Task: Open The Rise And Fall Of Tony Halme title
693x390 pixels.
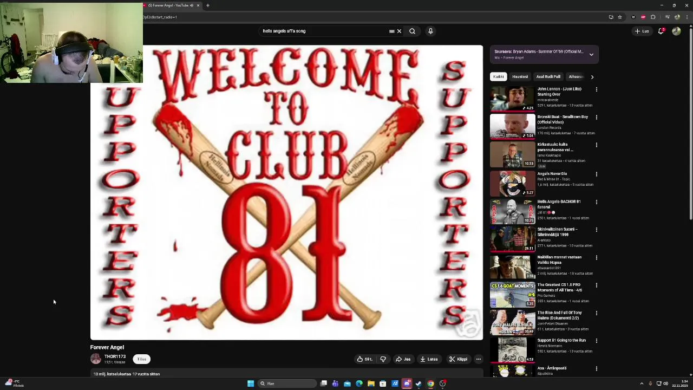Action: [559, 315]
